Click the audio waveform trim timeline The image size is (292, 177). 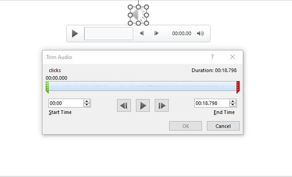tap(143, 86)
